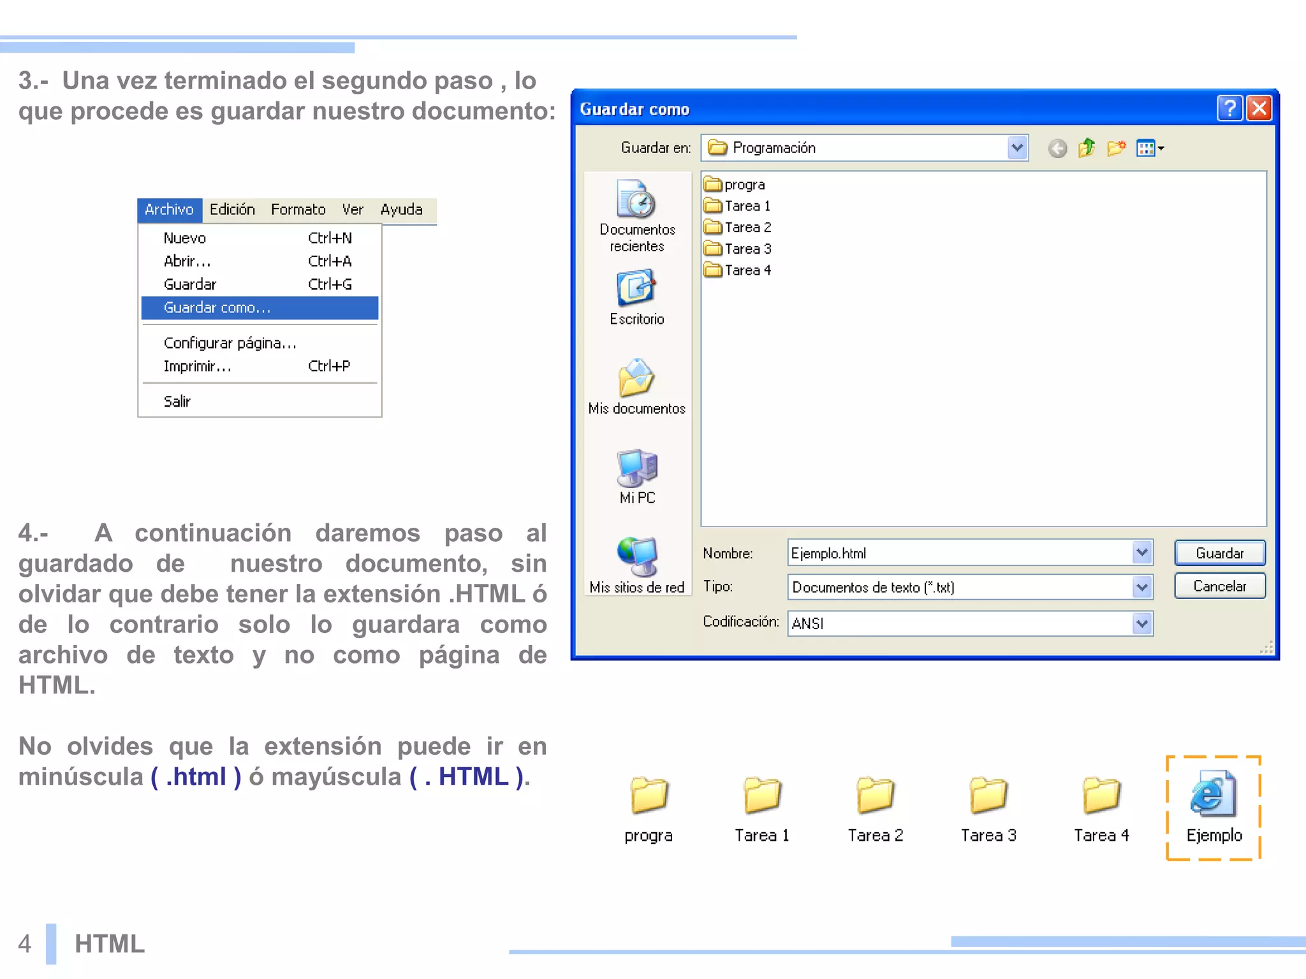1306x979 pixels.
Task: Select the Tarea 3 folder in file list
Action: [x=737, y=249]
